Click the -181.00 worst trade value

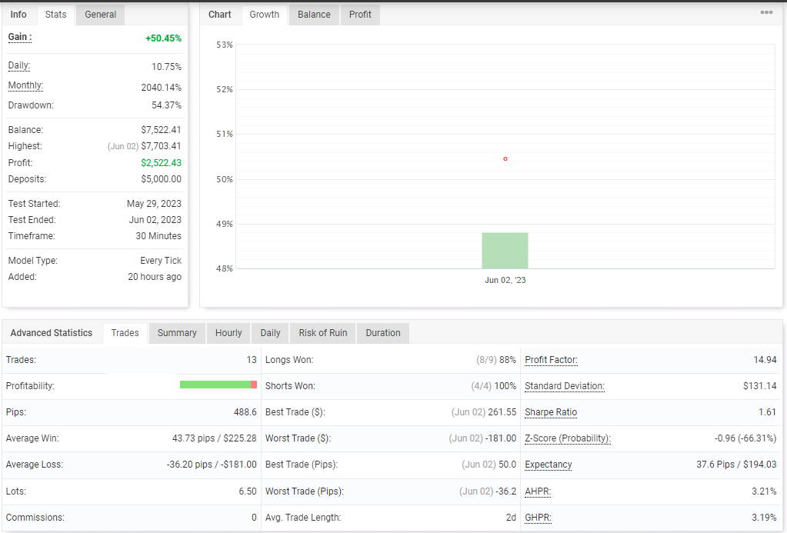click(x=501, y=438)
